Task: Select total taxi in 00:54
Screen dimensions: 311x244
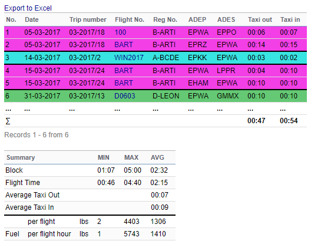Action: [289, 120]
